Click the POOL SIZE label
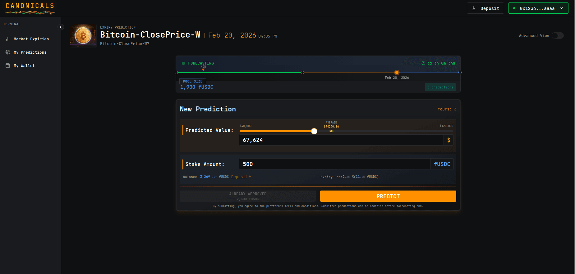This screenshot has height=274, width=575. click(193, 82)
